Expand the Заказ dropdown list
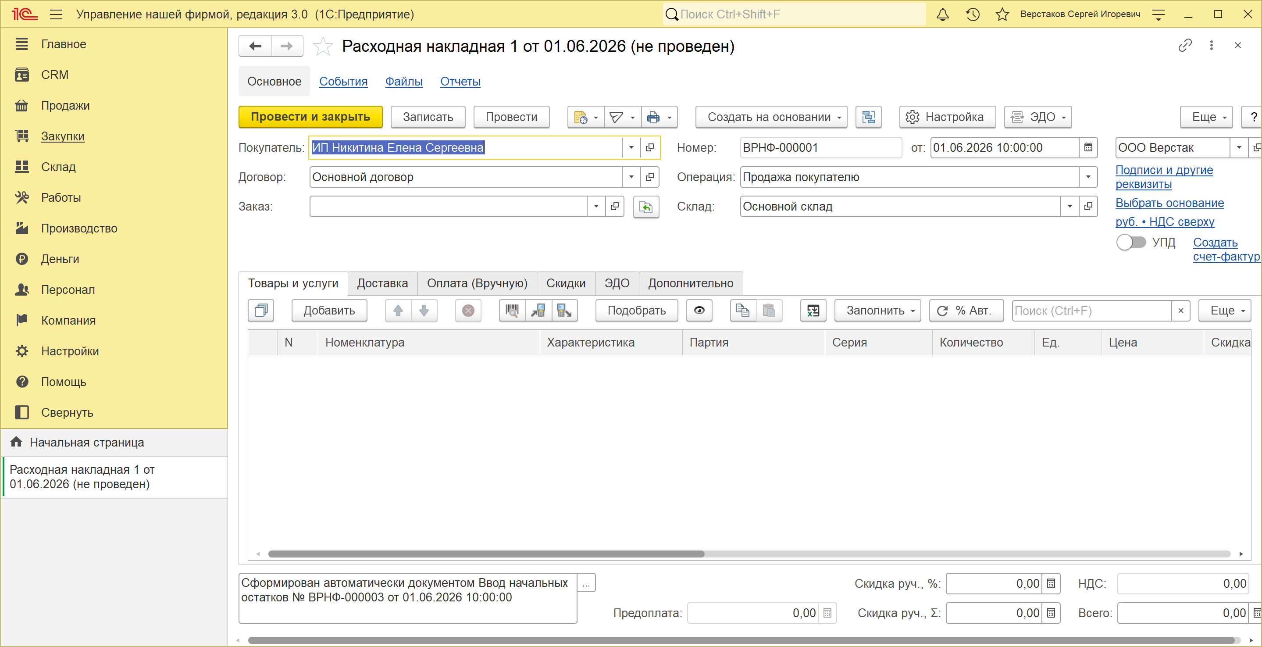This screenshot has width=1262, height=647. coord(596,206)
